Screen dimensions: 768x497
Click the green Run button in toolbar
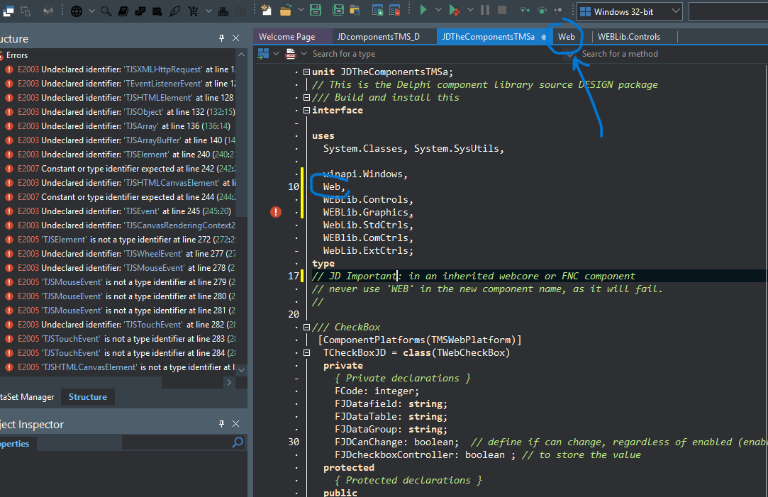click(x=423, y=11)
